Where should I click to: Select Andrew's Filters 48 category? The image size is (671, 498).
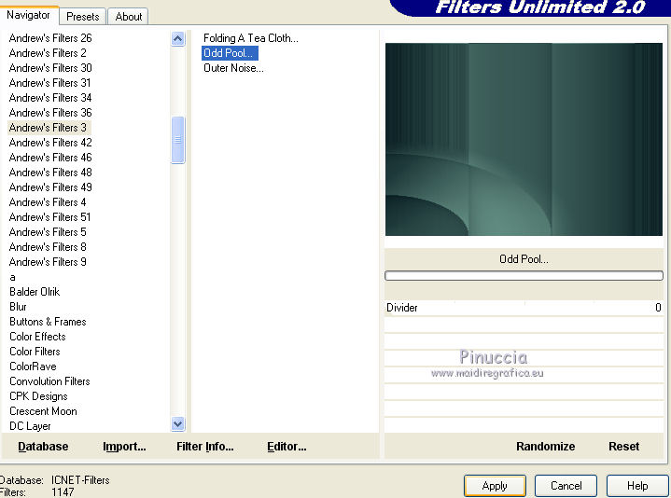coord(50,173)
